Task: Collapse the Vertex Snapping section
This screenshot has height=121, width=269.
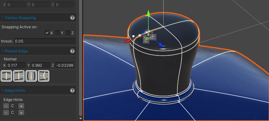Action: click(x=3, y=18)
